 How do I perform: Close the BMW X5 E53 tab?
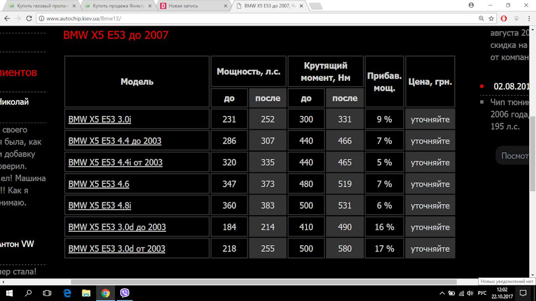[x=301, y=6]
